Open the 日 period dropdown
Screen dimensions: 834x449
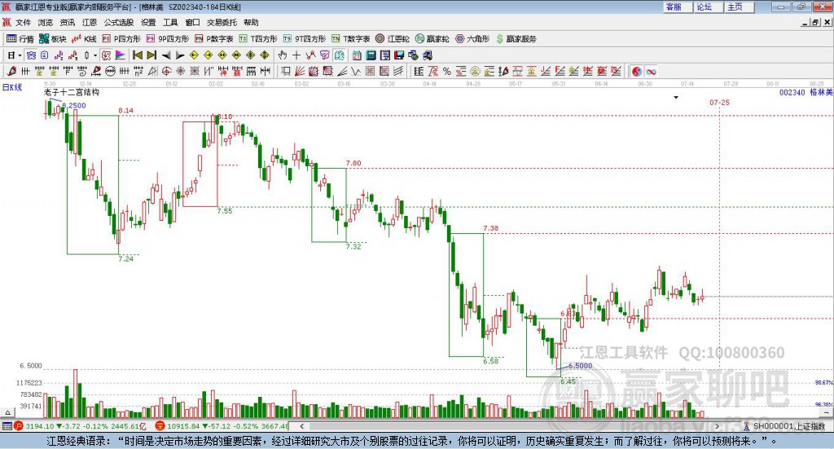tap(14, 55)
